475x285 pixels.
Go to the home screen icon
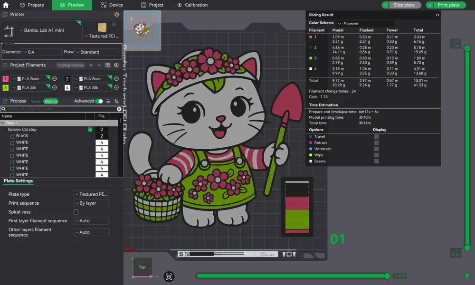(6, 5)
